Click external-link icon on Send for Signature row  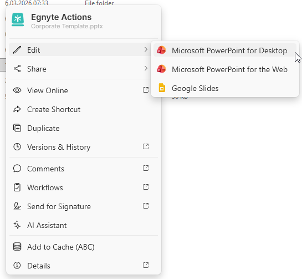pyautogui.click(x=146, y=206)
